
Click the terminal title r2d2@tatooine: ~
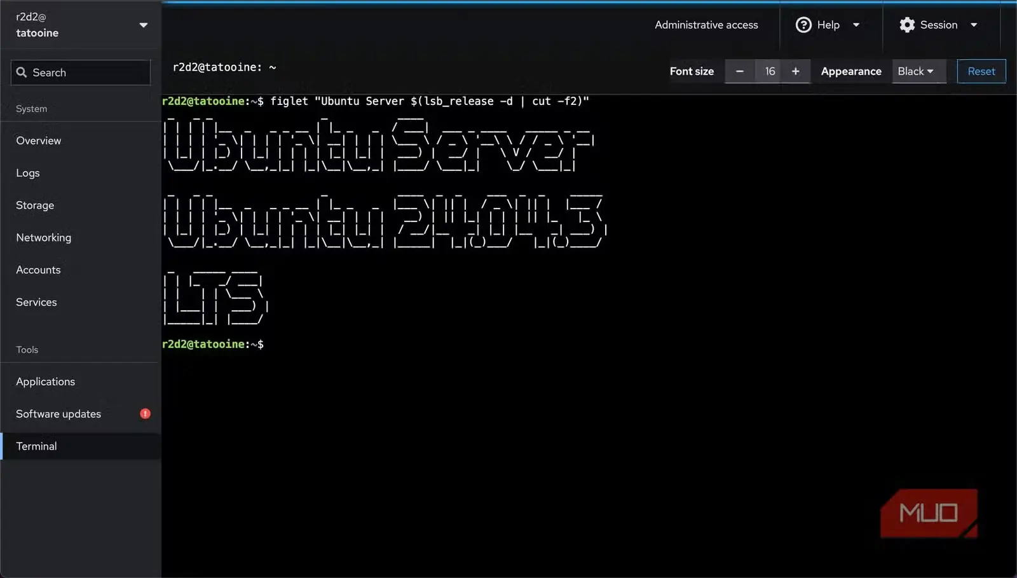click(x=224, y=67)
